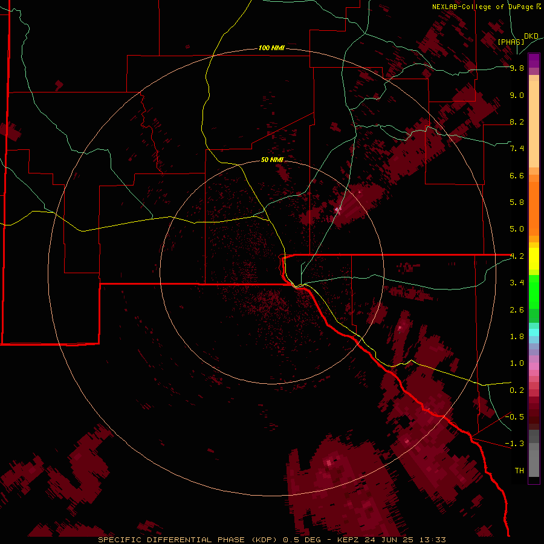Click the 7.4 scale value

[x=517, y=149]
